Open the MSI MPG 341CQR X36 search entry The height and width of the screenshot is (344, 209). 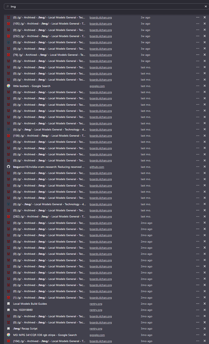pos(45,335)
